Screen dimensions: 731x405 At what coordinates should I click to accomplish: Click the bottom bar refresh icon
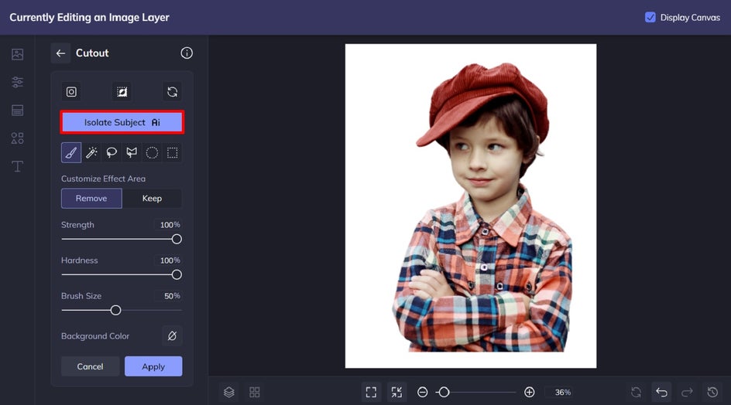click(x=636, y=392)
